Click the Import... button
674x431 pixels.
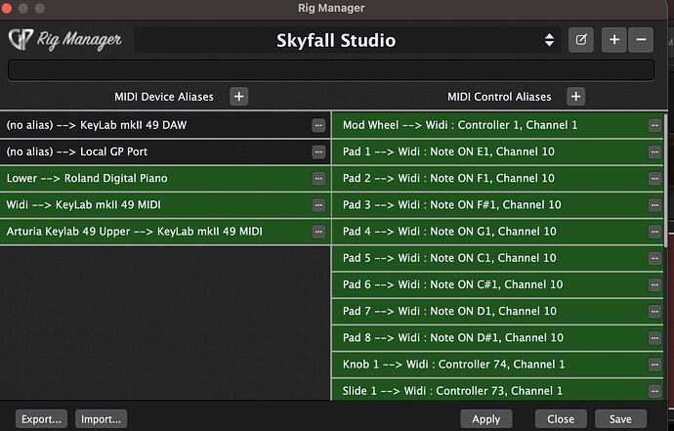point(101,419)
